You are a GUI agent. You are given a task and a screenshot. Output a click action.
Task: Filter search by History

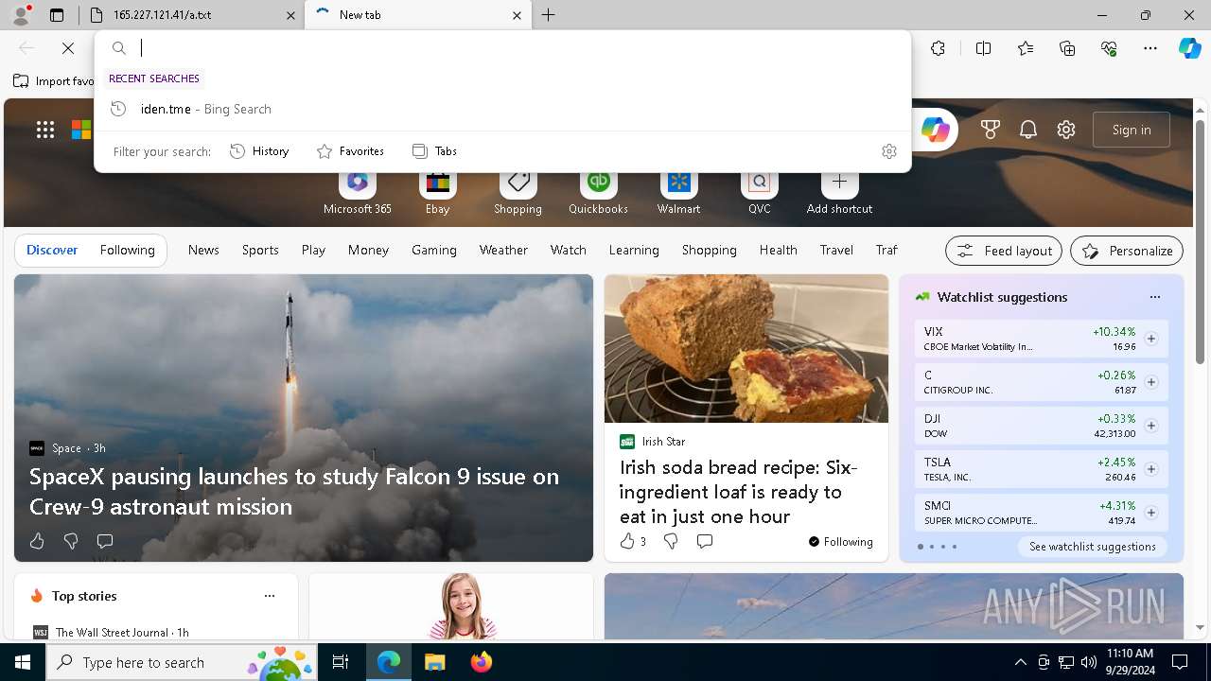[259, 151]
